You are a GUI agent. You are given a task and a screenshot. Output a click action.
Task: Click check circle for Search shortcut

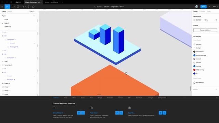129,108
